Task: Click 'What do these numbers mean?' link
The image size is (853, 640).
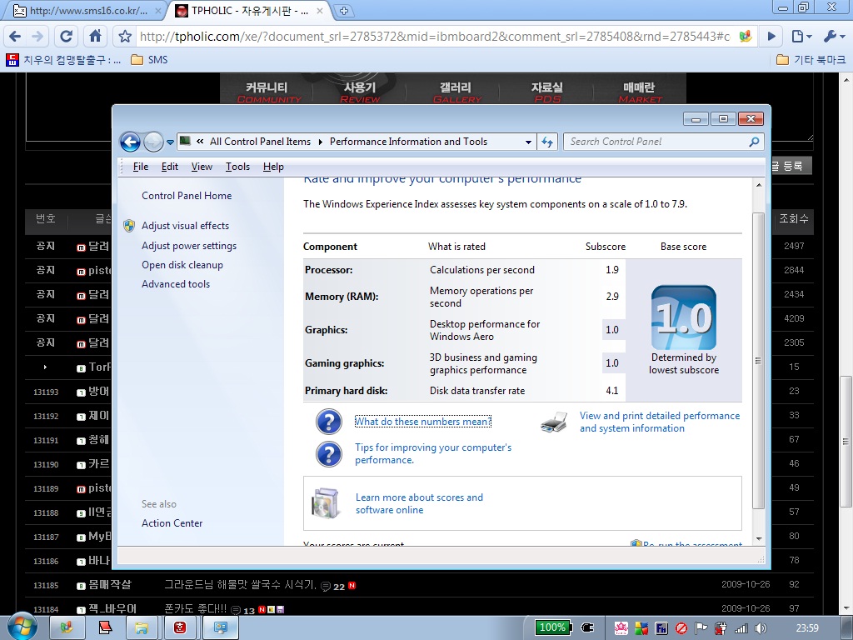Action: point(423,422)
